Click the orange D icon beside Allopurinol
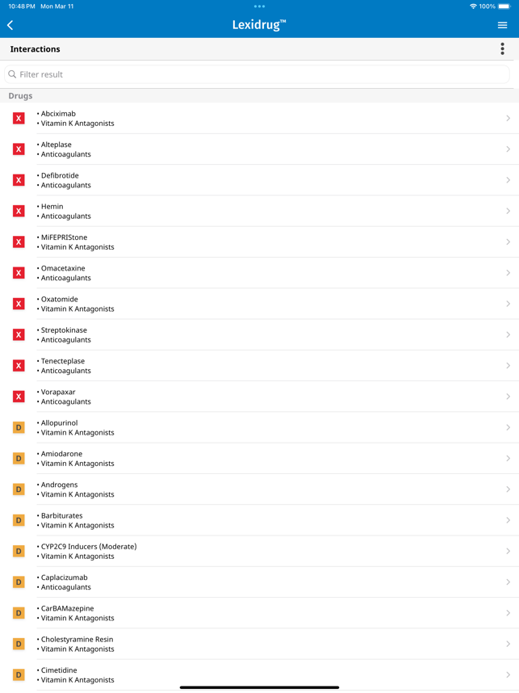This screenshot has height=693, width=519. [x=19, y=428]
